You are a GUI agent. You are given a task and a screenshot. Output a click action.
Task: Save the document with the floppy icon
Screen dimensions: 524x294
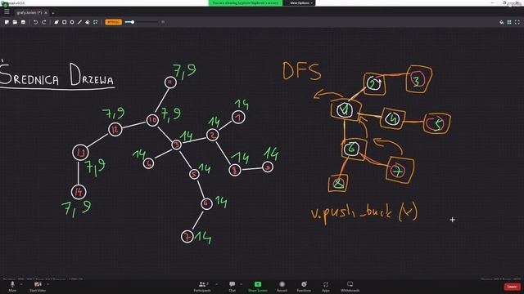click(23, 22)
